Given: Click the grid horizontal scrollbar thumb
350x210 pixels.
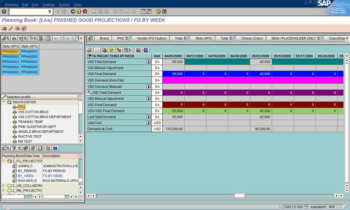Looking at the screenshot, I should (239, 196).
